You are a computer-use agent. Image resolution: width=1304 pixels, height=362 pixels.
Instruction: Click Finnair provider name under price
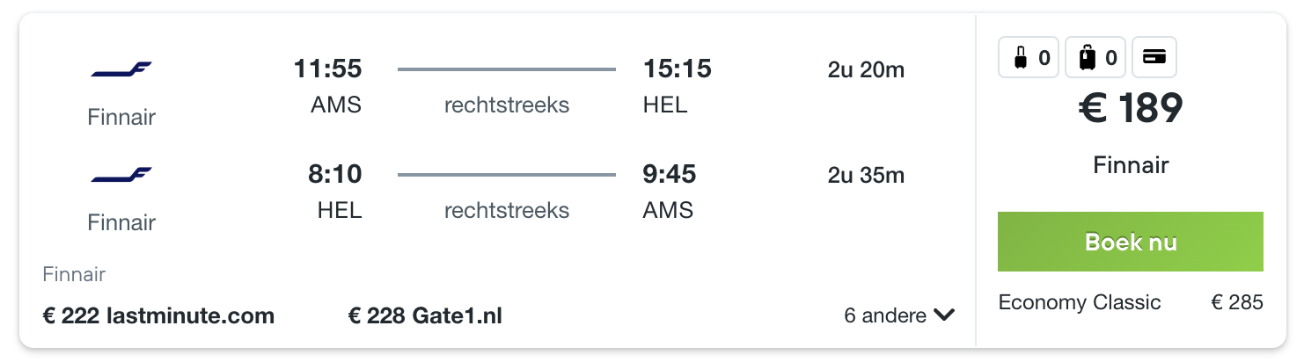pyautogui.click(x=1131, y=164)
